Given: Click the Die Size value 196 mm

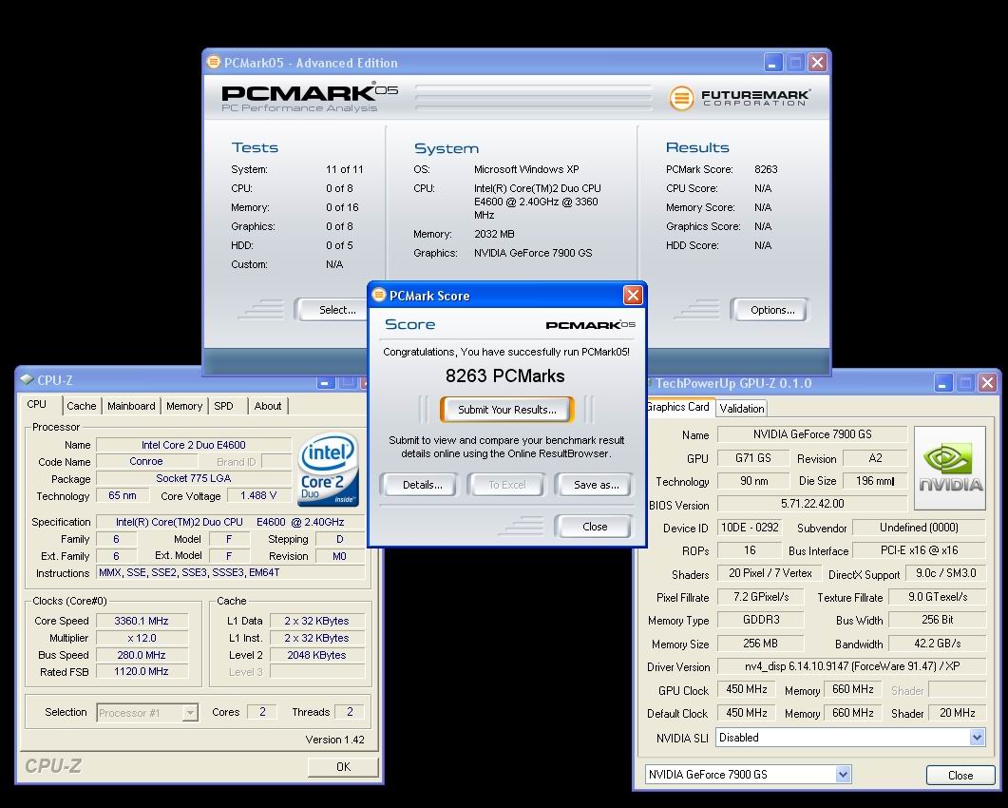Looking at the screenshot, I should point(874,481).
